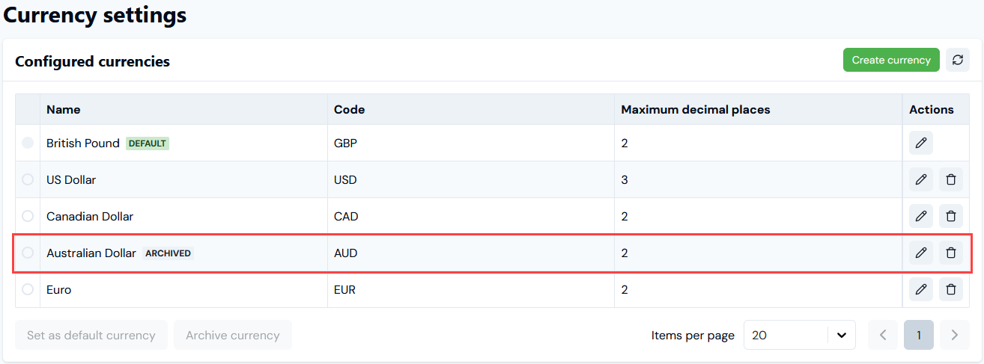Delete the Canadian Dollar currency
Screen dimensions: 984x364
(951, 216)
